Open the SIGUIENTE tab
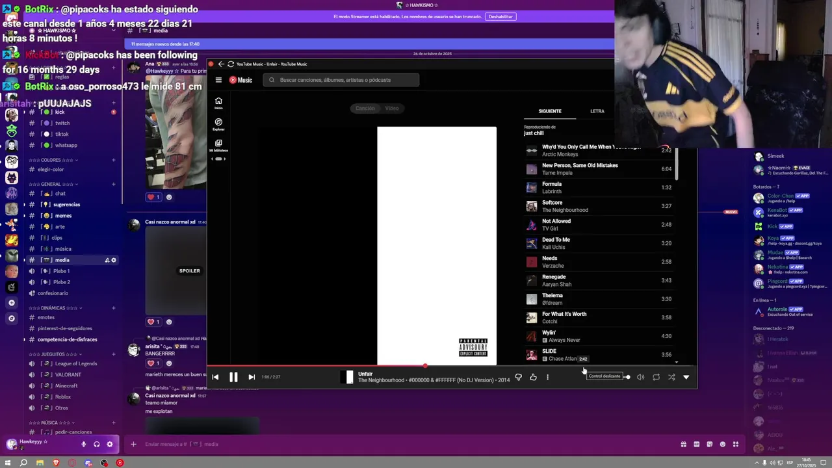 (x=550, y=111)
